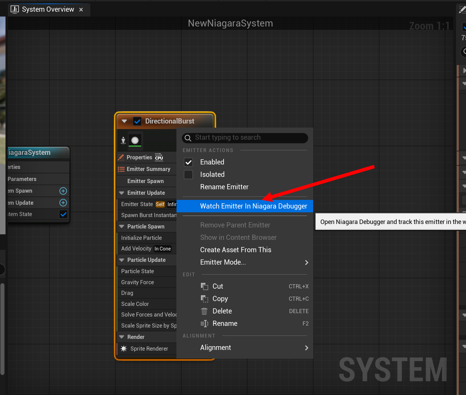Choose Copy from Edit section
The width and height of the screenshot is (466, 395).
coord(245,299)
